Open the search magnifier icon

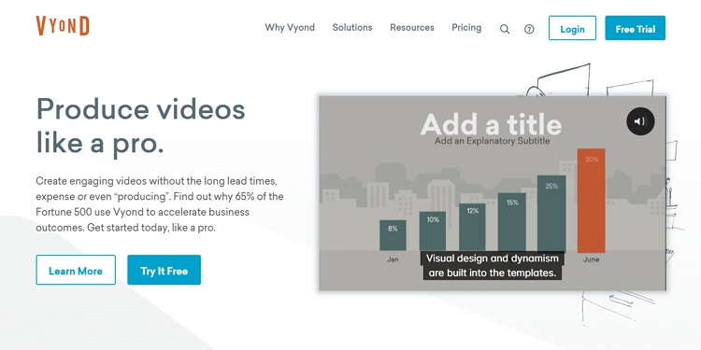[505, 30]
